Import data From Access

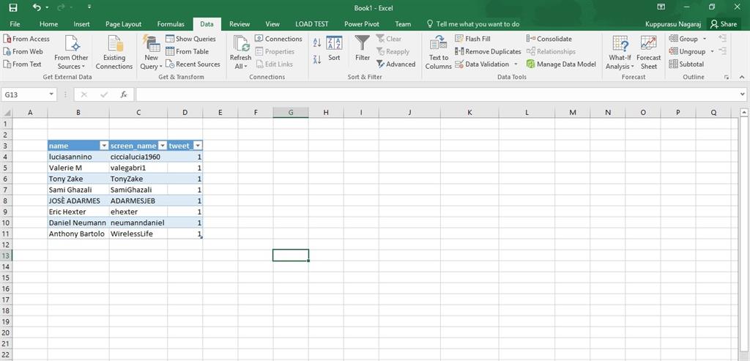click(x=26, y=39)
